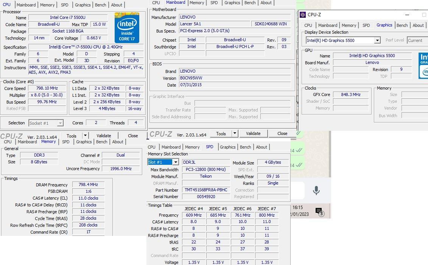This screenshot has width=428, height=265.
Task: Click the Level 3 cache 16-way value
Action: pyautogui.click(x=135, y=108)
